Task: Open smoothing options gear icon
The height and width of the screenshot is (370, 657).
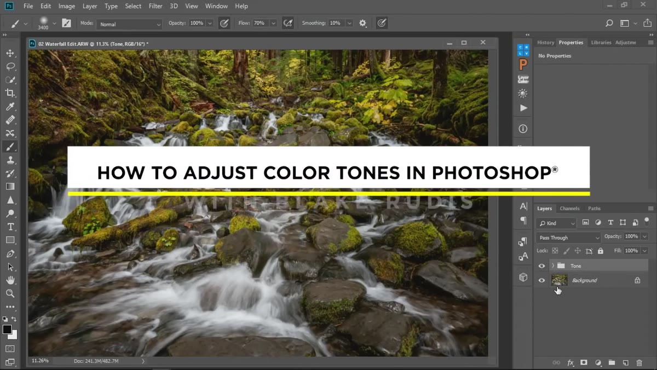Action: tap(362, 23)
